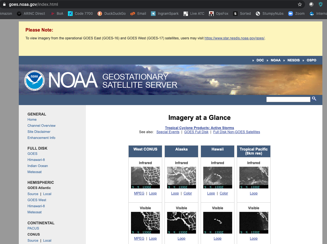
Task: Click the site search text field
Action: [288, 99]
